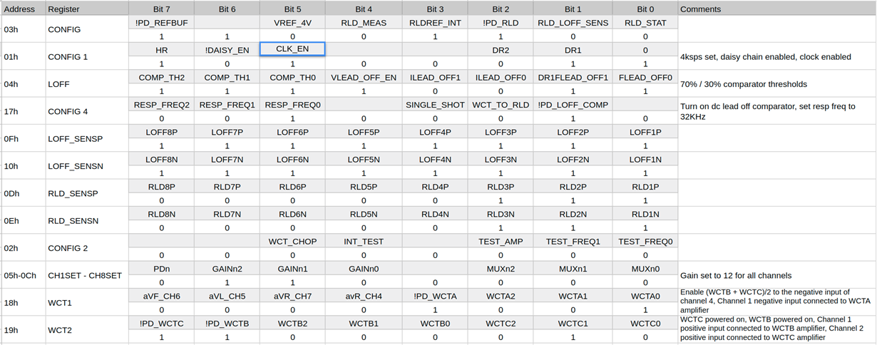The image size is (877, 345).
Task: Select address cell 18h
Action: pyautogui.click(x=23, y=302)
